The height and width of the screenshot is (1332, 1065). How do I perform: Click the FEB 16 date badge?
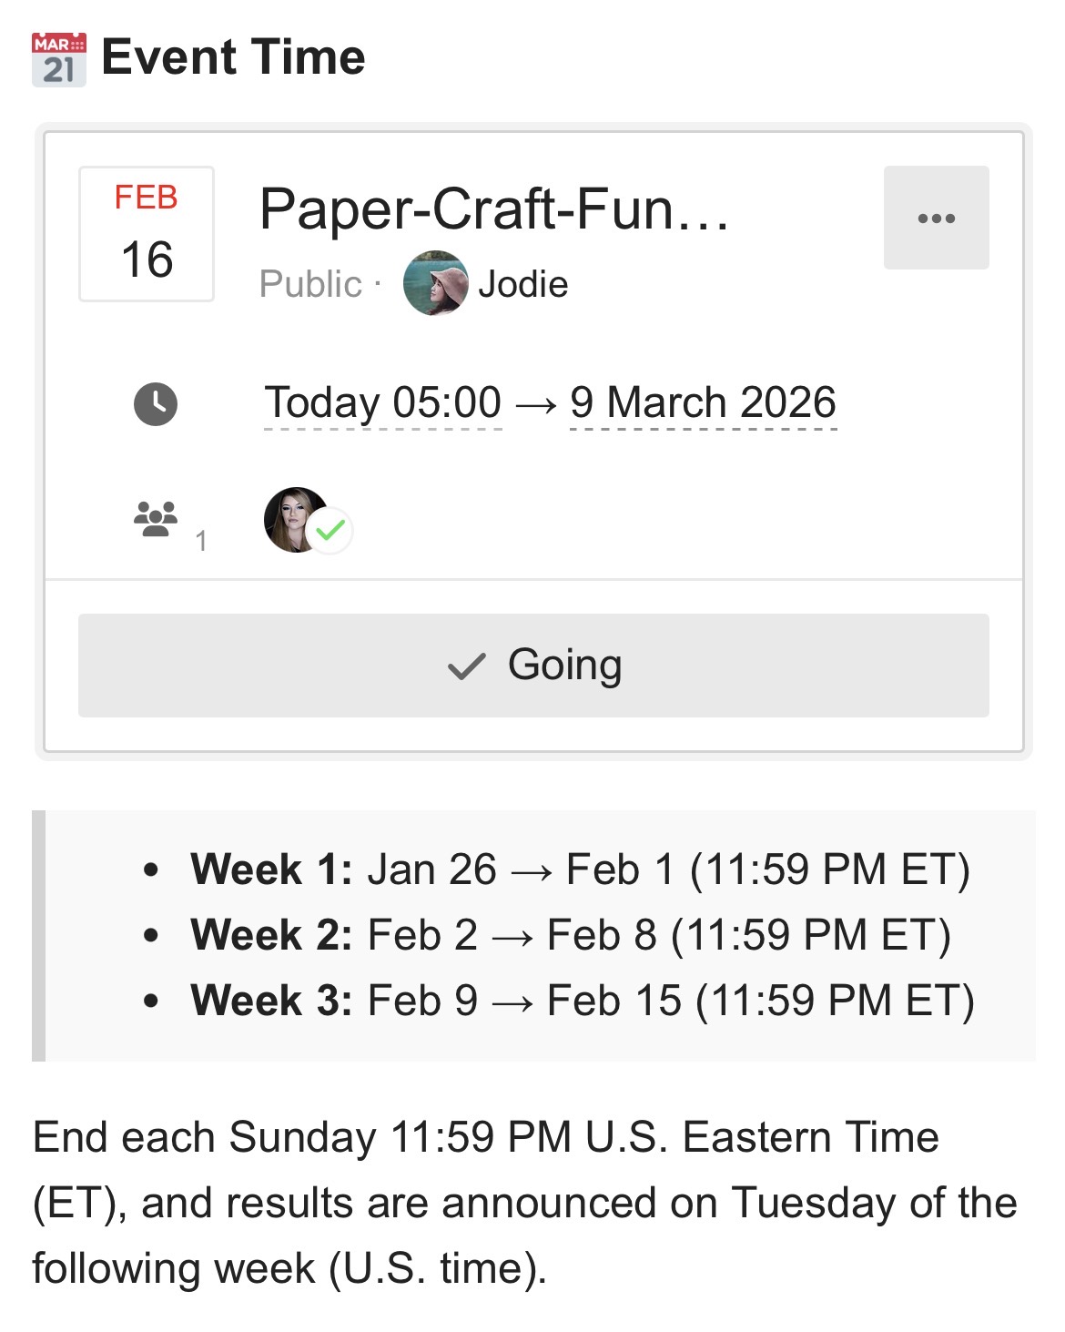147,234
